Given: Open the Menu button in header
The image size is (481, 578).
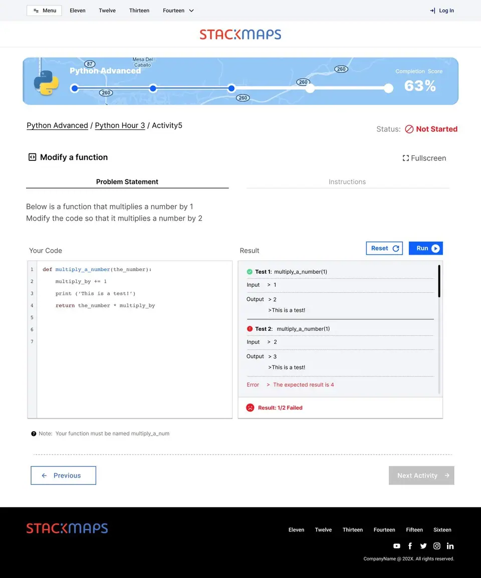Looking at the screenshot, I should coord(44,11).
